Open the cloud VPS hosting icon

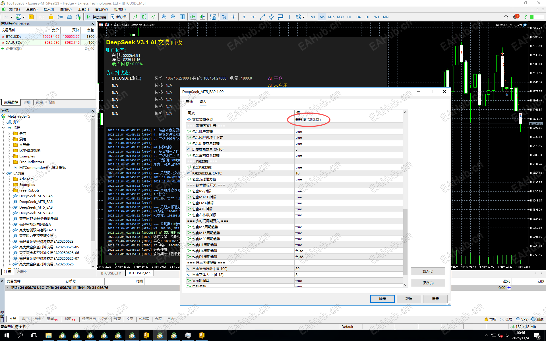(x=69, y=17)
